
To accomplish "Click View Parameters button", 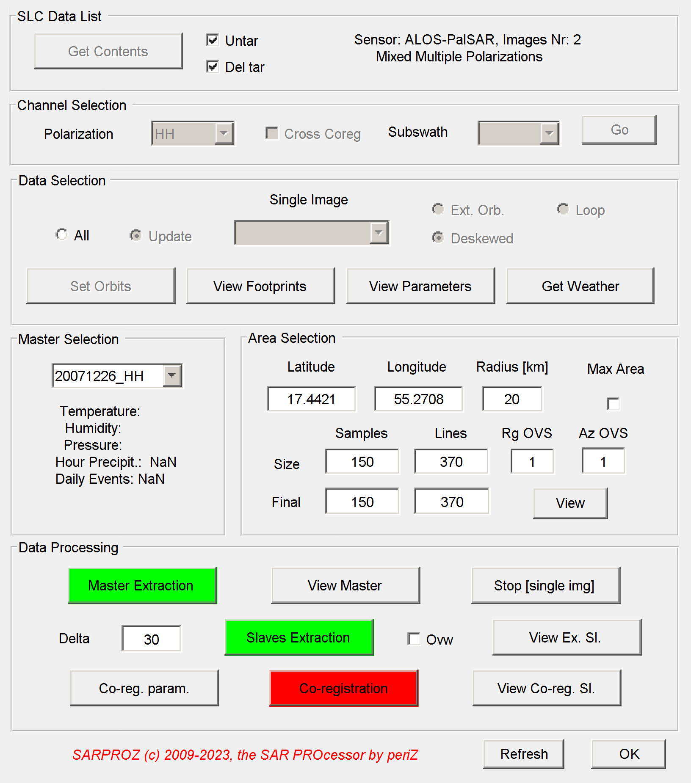I will tap(420, 286).
